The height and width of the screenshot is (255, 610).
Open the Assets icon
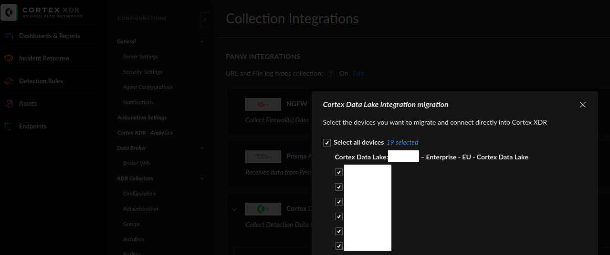coord(9,104)
